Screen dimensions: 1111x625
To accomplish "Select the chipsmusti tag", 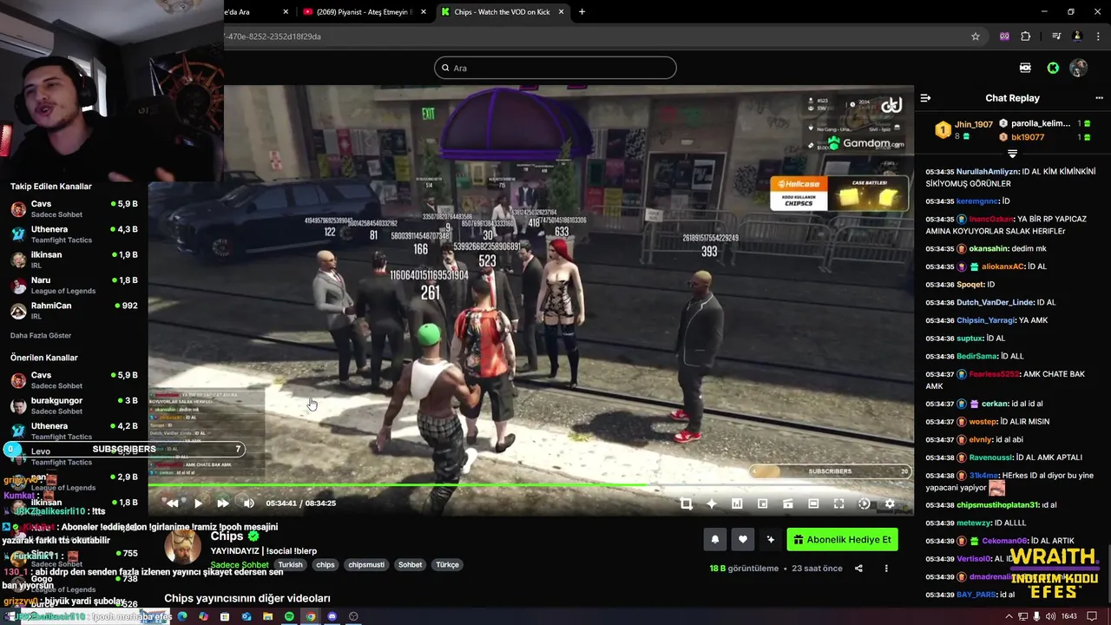I will pos(366,564).
